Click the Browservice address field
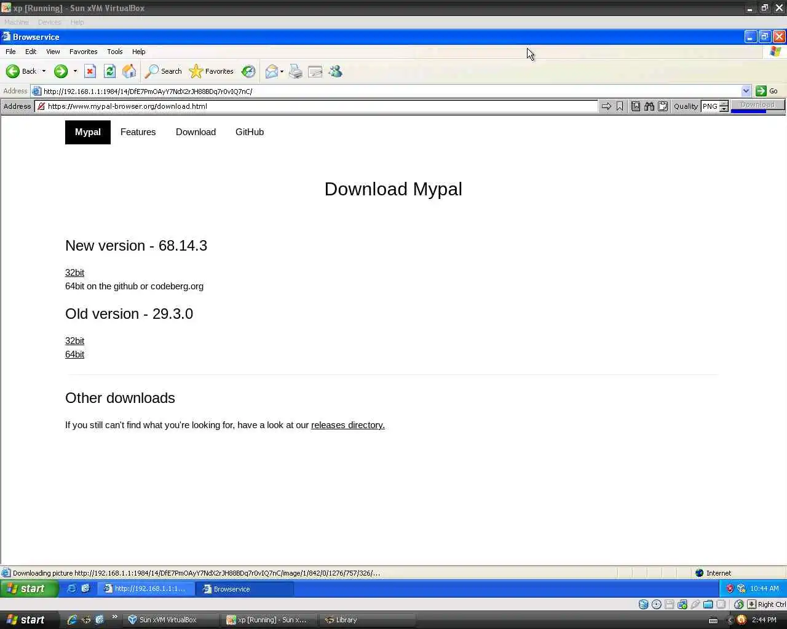The image size is (787, 629). (316, 106)
